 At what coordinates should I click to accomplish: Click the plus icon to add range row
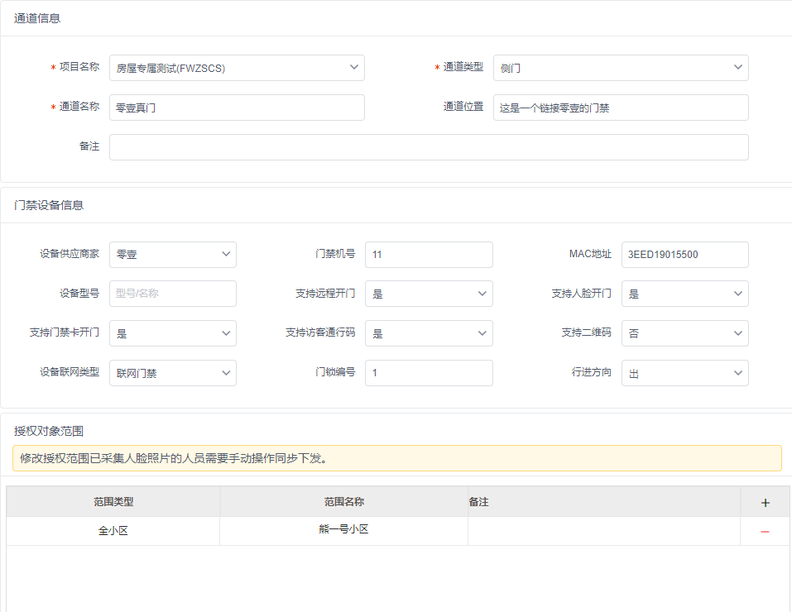(x=765, y=503)
